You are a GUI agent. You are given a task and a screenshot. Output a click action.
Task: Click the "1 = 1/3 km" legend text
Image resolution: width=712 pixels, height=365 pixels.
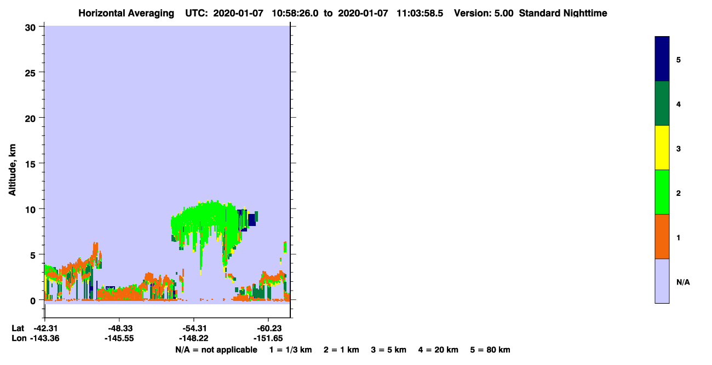pyautogui.click(x=291, y=350)
